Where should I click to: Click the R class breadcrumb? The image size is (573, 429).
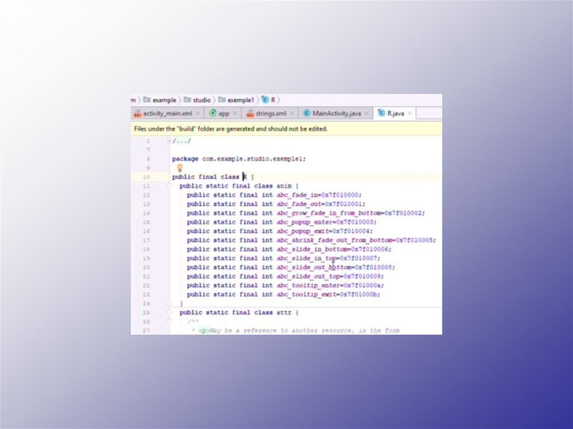tap(269, 100)
